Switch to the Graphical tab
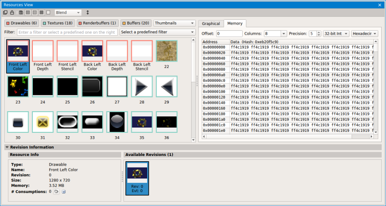 pyautogui.click(x=211, y=24)
